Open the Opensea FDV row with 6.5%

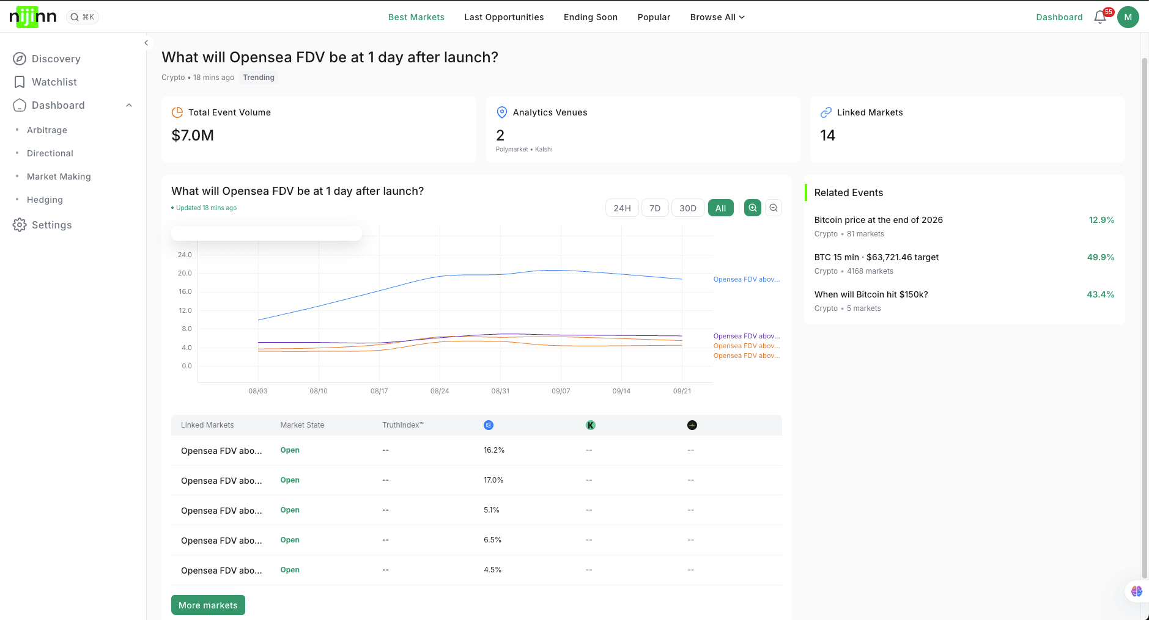pos(476,540)
